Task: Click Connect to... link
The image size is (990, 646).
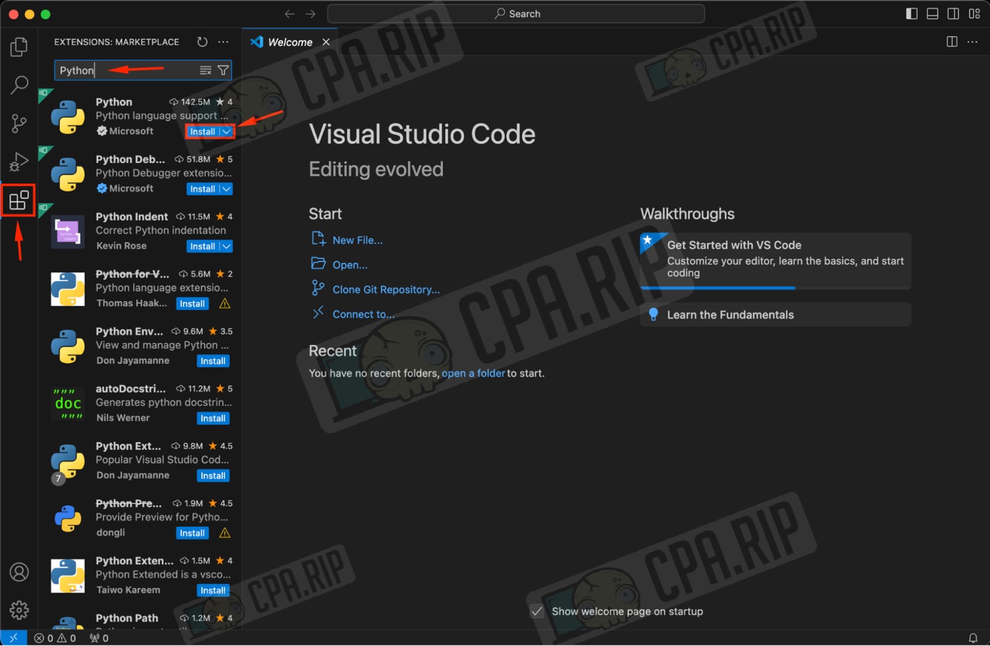Action: point(364,314)
